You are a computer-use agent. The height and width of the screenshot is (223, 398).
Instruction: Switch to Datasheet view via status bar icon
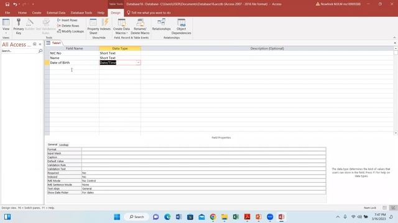point(384,208)
